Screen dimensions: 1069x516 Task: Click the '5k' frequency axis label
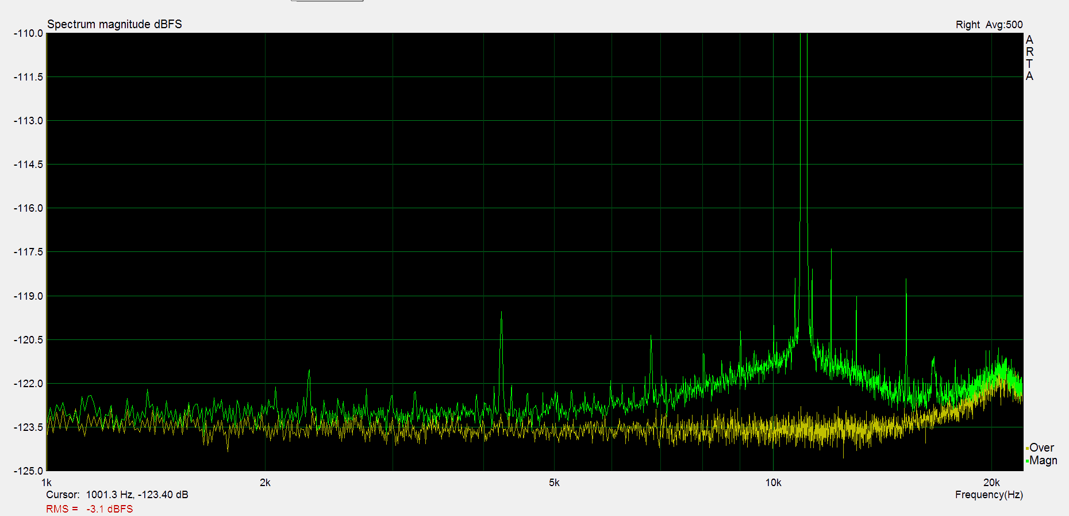pyautogui.click(x=554, y=483)
